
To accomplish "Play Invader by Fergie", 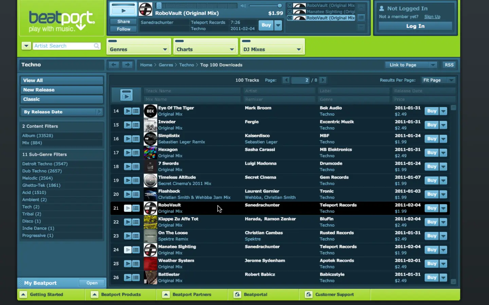I will click(128, 125).
